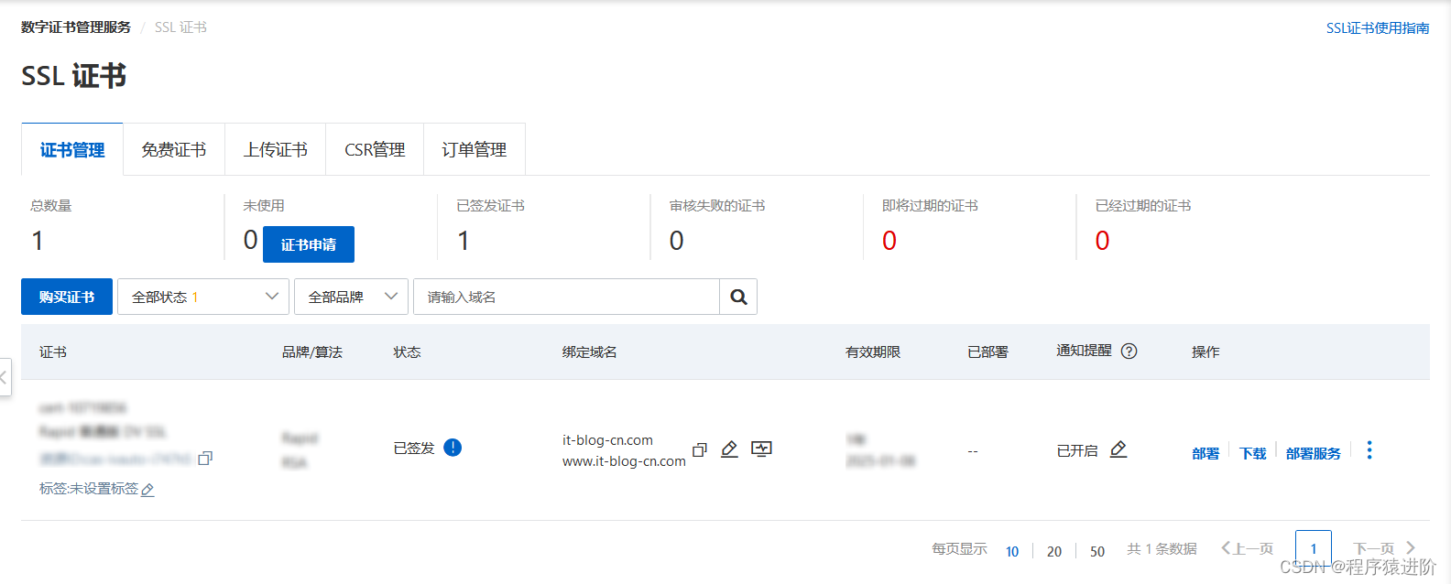This screenshot has height=584, width=1451.
Task: Edit the certificate tag label
Action: click(x=147, y=490)
